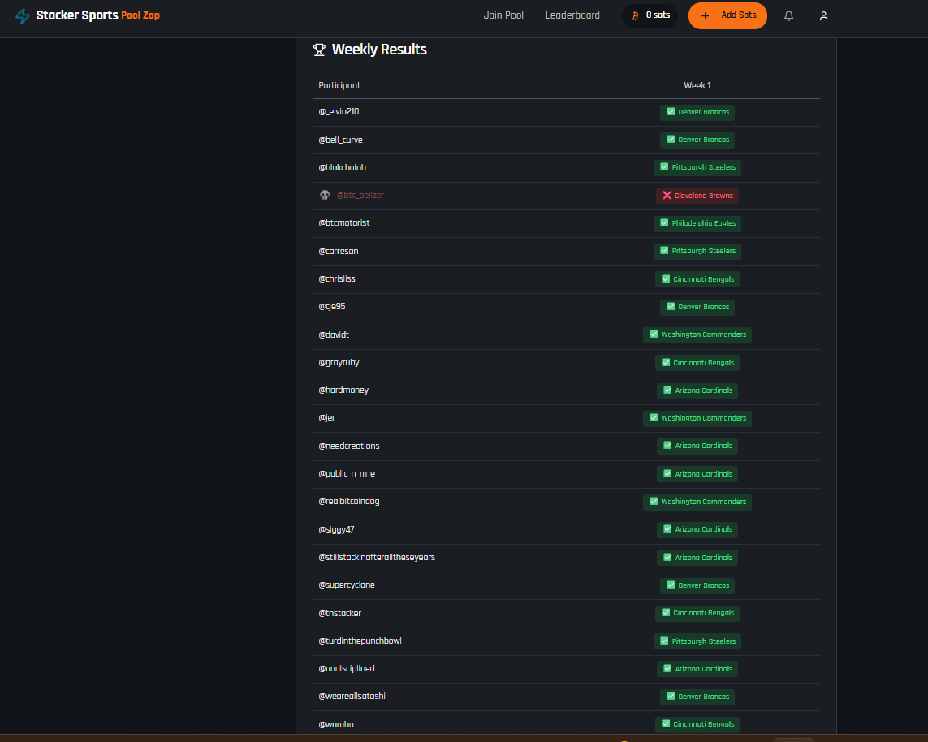Click the green check in @hardmoney's pick
Screen dimensions: 928x742
[x=667, y=390]
